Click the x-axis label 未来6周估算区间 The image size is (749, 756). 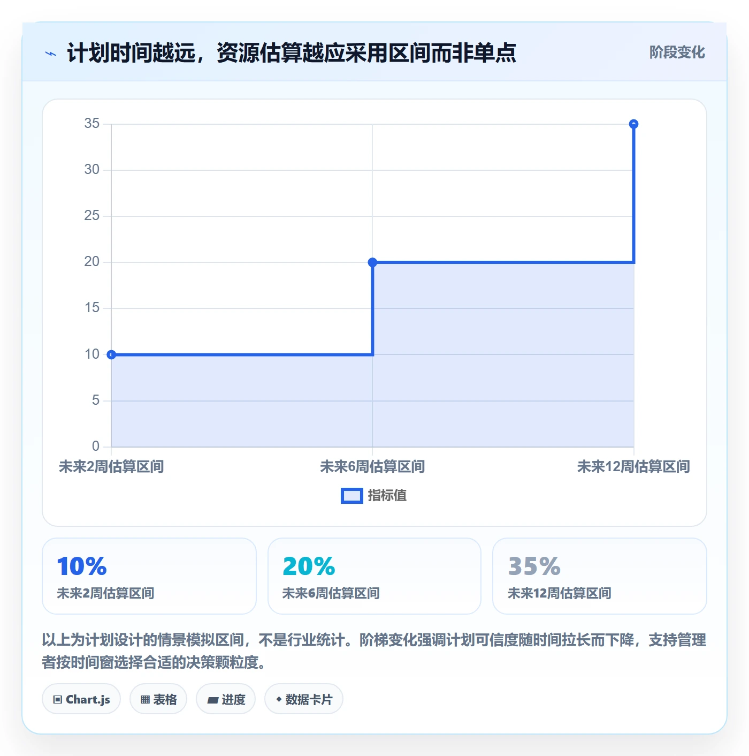click(372, 467)
